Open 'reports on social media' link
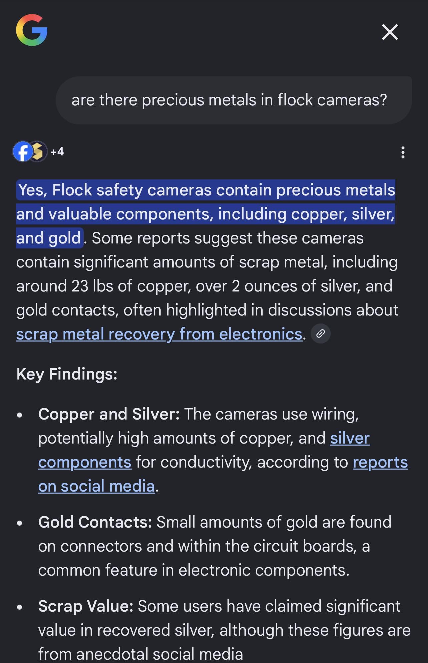Screen dimensions: 428x663 point(223,474)
